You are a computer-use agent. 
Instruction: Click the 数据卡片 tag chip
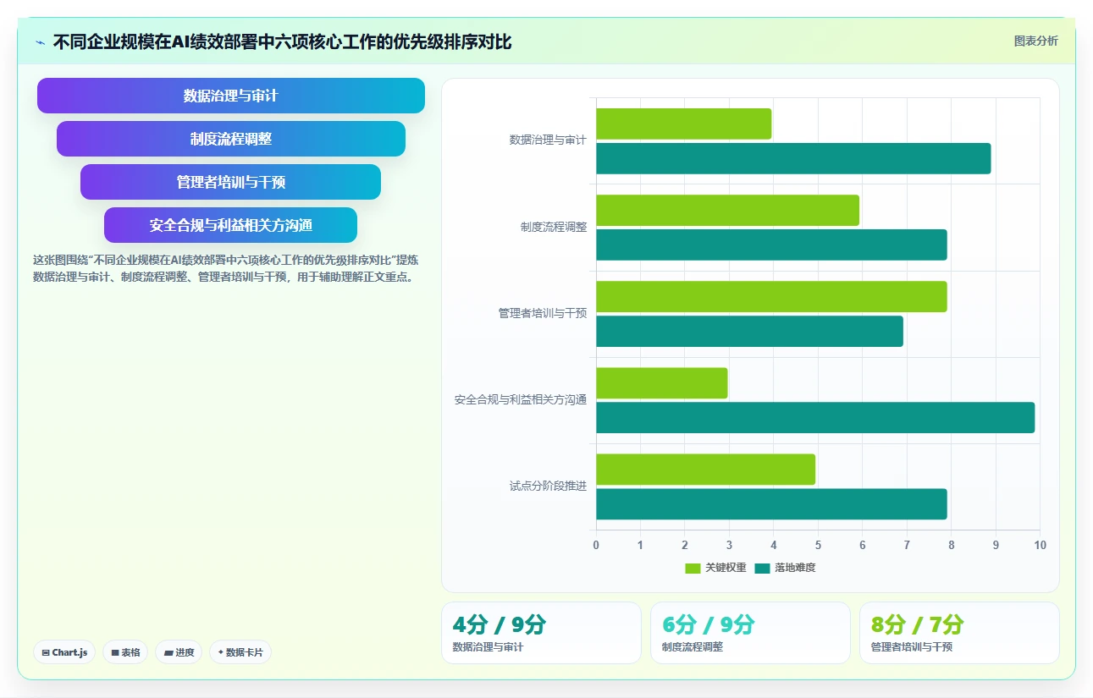240,652
